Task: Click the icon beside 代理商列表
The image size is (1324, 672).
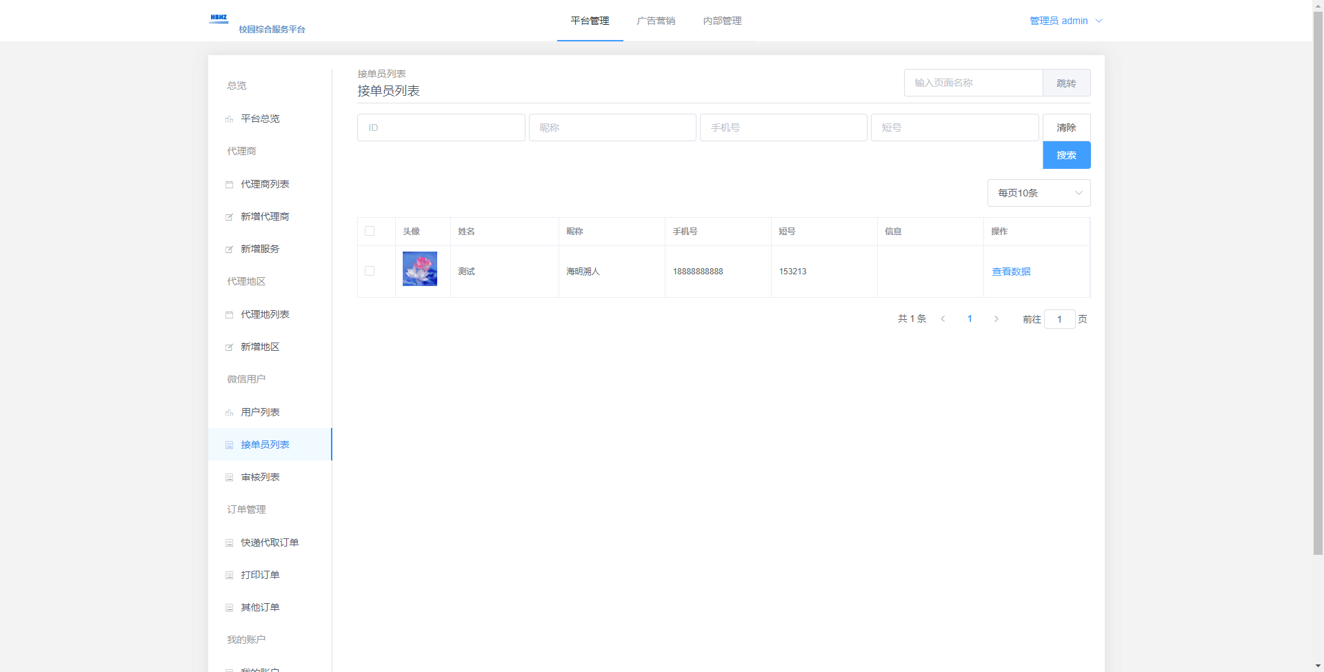Action: pyautogui.click(x=229, y=185)
